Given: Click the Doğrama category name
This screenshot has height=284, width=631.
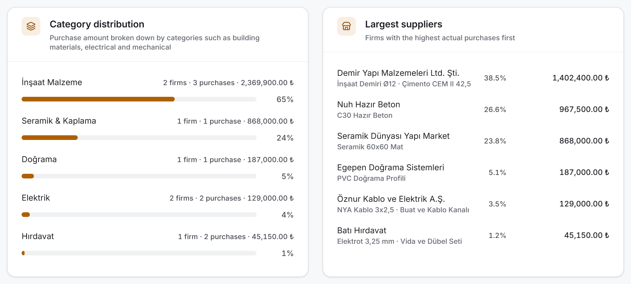Looking at the screenshot, I should [39, 159].
